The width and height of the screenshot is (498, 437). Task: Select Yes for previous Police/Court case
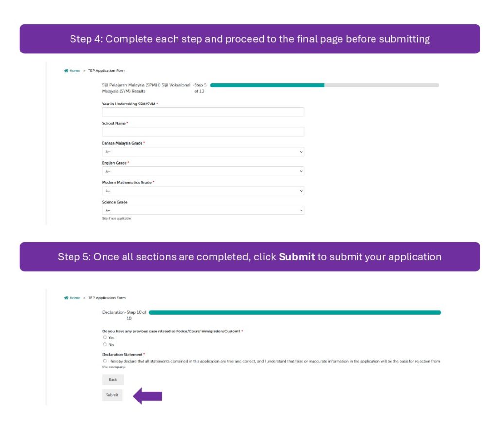105,337
